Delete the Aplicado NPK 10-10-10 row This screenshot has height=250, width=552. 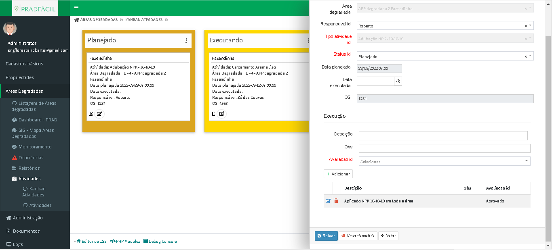(336, 201)
